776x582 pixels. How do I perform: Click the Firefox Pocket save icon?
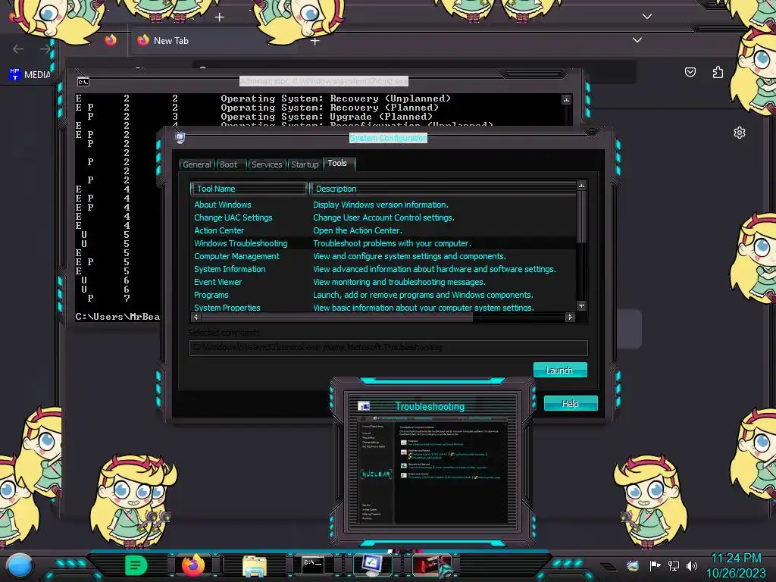690,72
